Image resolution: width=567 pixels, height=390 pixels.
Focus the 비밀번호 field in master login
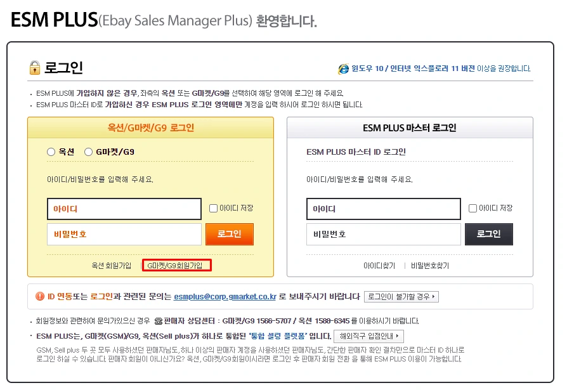384,234
